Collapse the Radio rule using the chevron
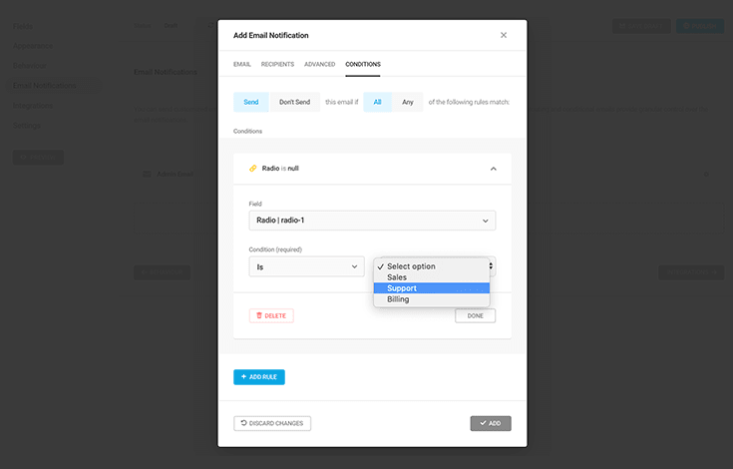This screenshot has height=469, width=733. [x=493, y=169]
